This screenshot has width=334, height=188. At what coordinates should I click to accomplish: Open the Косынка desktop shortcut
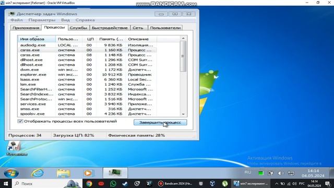point(17,148)
